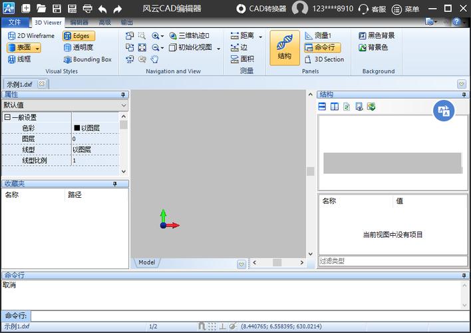The height and width of the screenshot is (333, 471).
Task: Close the 示例1.dxf document tab
Action: tap(42, 84)
